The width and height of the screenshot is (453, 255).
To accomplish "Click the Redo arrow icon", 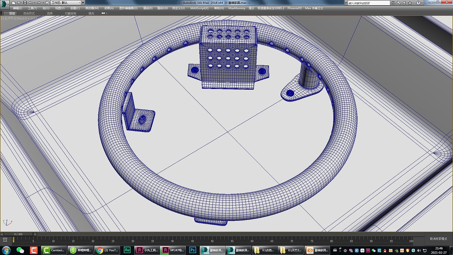I will click(x=39, y=3).
